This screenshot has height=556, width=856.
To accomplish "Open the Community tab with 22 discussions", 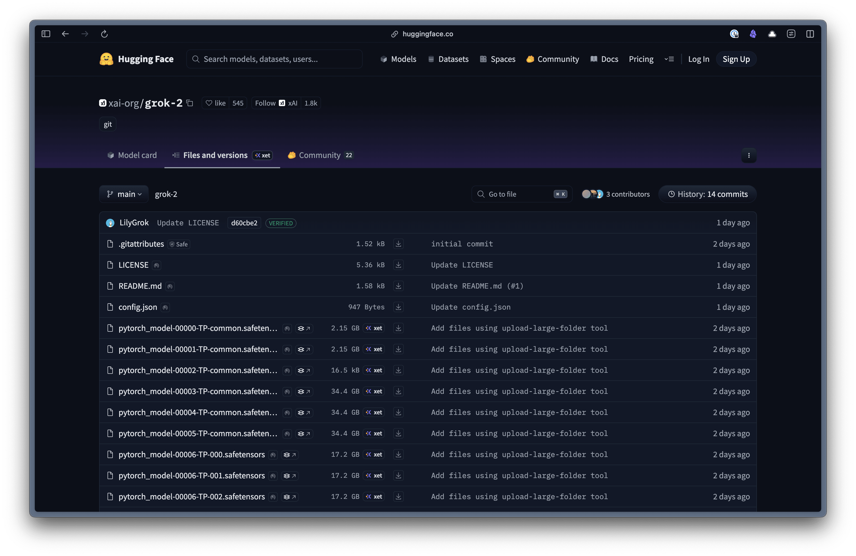I will [320, 155].
